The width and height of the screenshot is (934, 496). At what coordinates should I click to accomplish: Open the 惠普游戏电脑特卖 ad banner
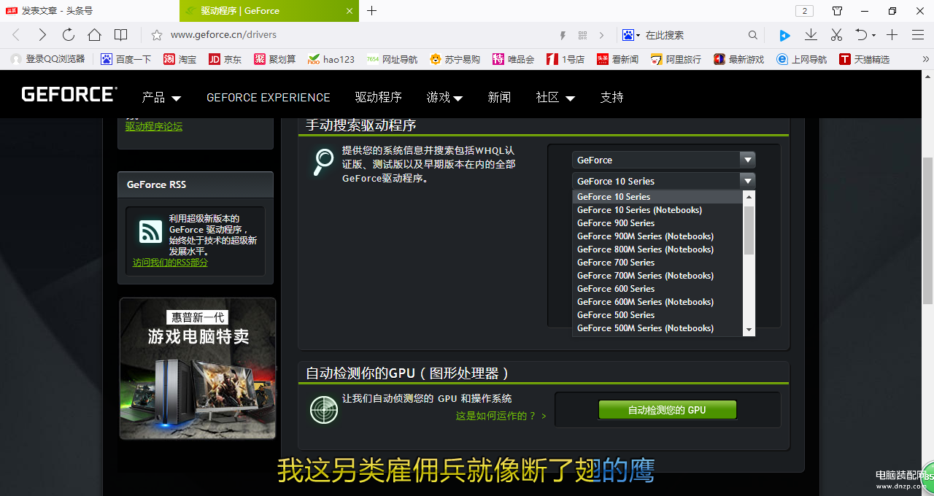pos(198,368)
